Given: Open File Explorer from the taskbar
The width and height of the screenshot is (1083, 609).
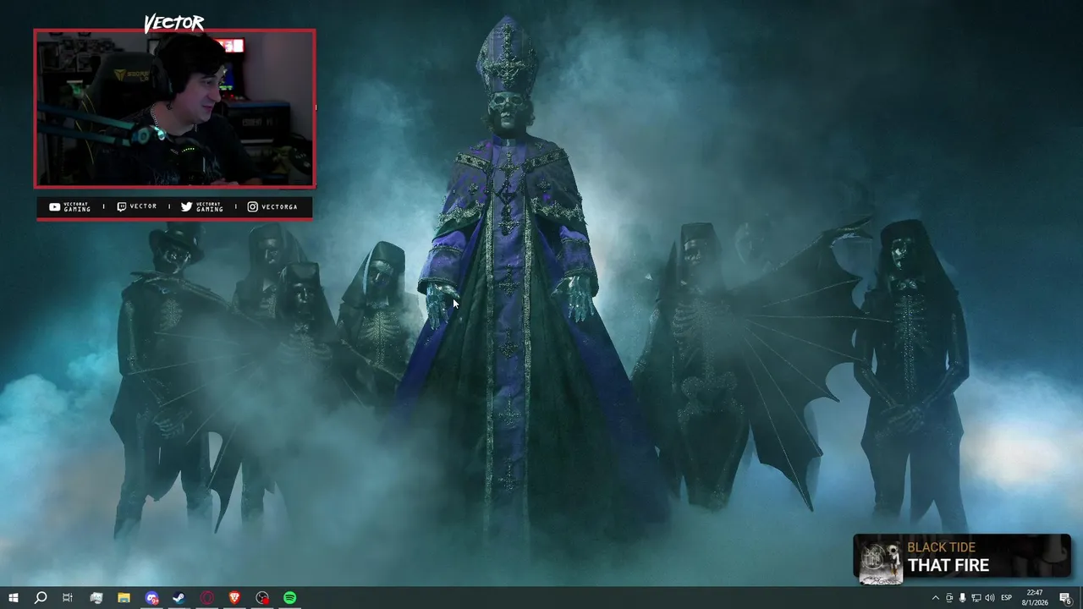Looking at the screenshot, I should [x=124, y=598].
